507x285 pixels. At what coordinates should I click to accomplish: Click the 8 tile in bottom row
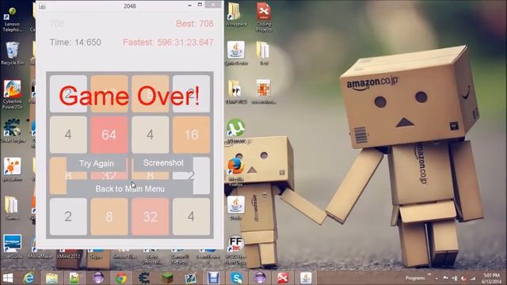pos(109,216)
